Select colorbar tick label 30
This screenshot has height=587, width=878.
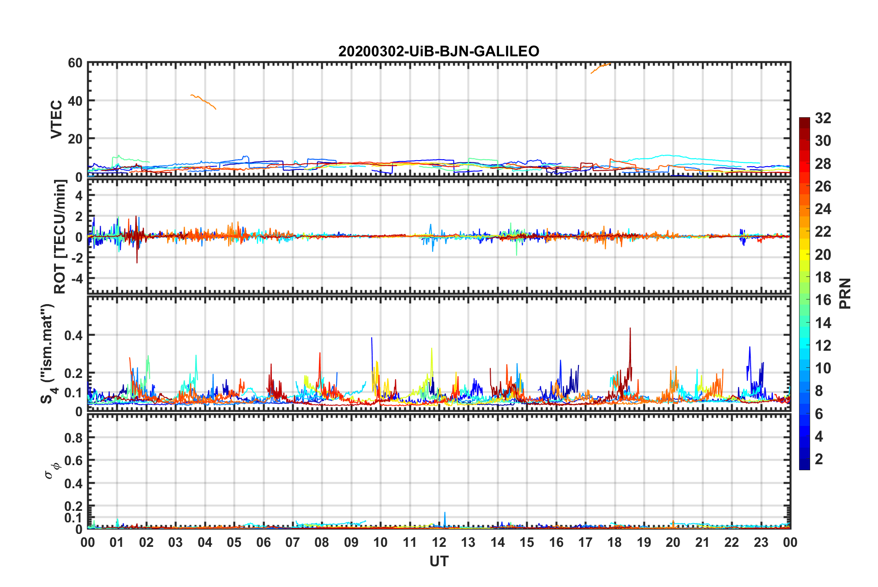point(823,141)
